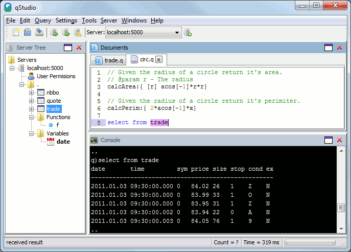Image resolution: width=351 pixels, height=252 pixels.
Task: Click the blue circle icon beside f
Action: 51,125
